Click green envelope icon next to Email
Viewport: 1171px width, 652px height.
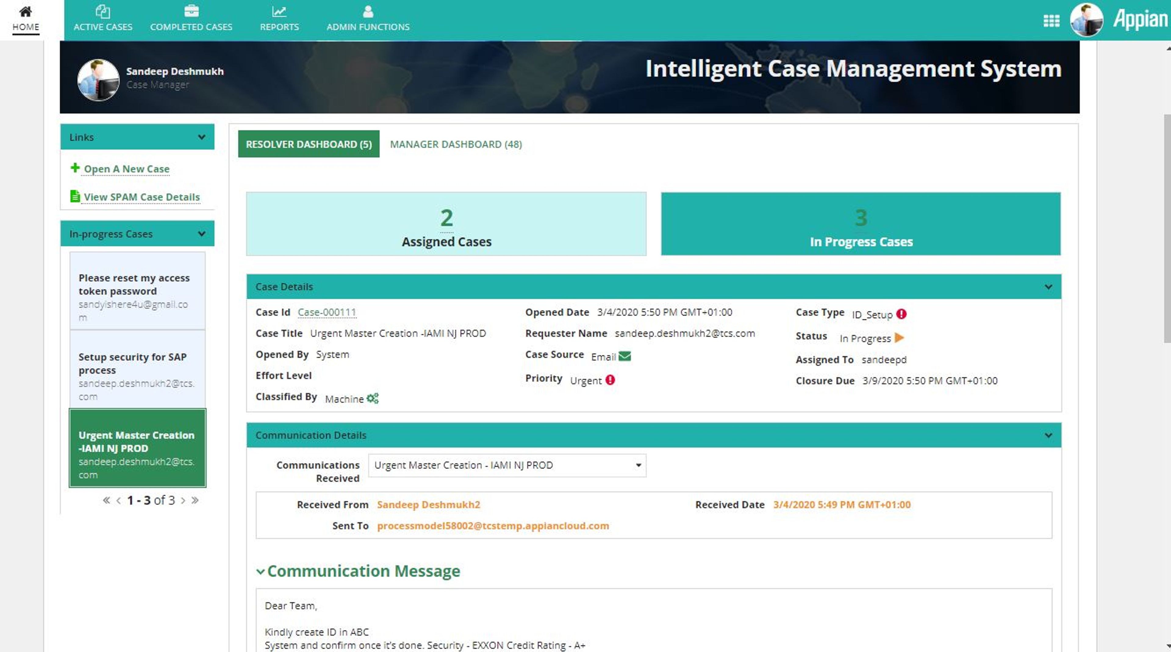click(x=625, y=356)
